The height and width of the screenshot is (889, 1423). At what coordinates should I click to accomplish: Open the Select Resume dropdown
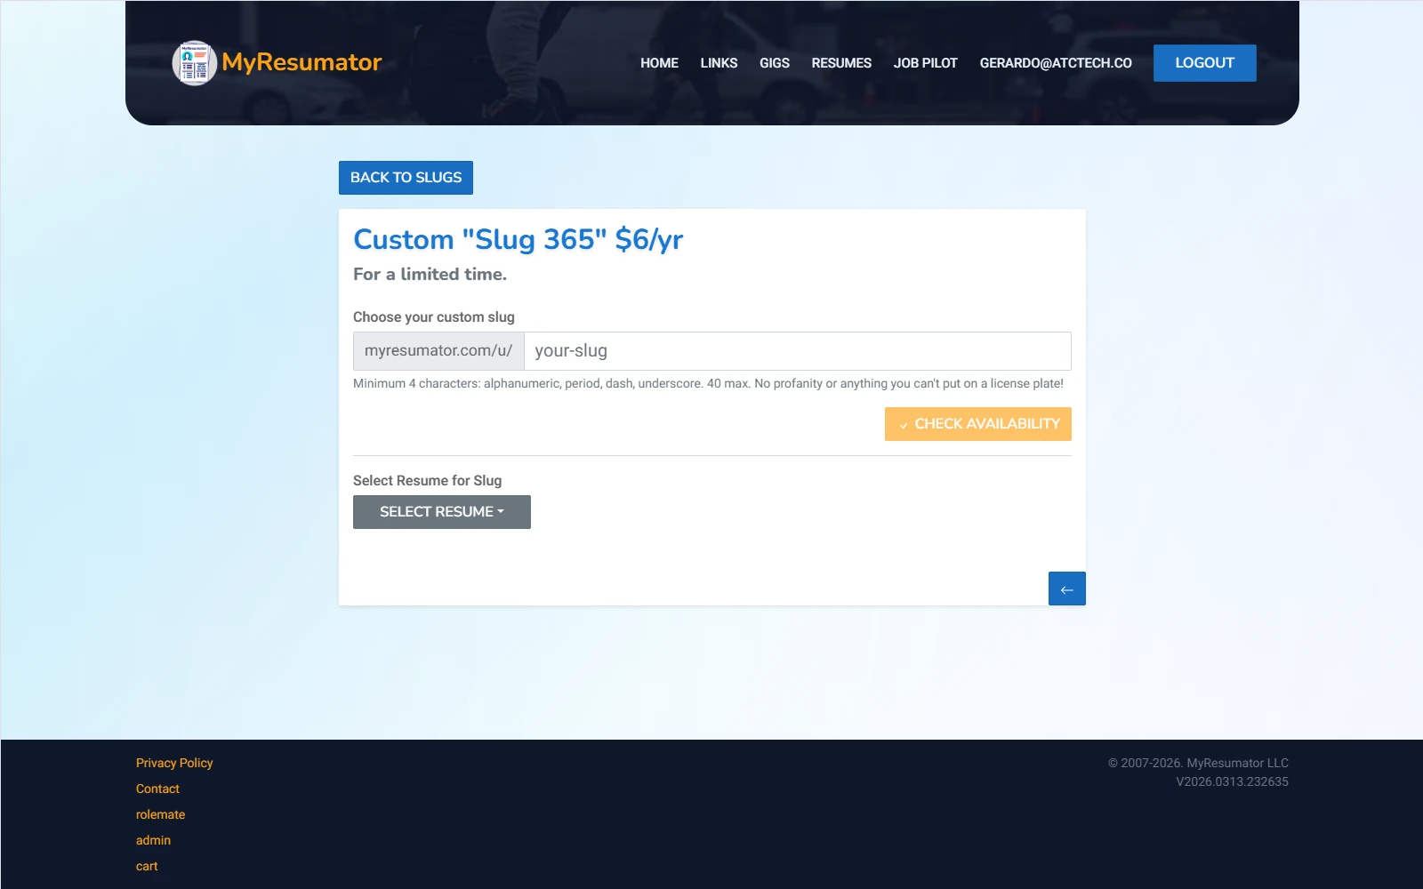pos(441,511)
